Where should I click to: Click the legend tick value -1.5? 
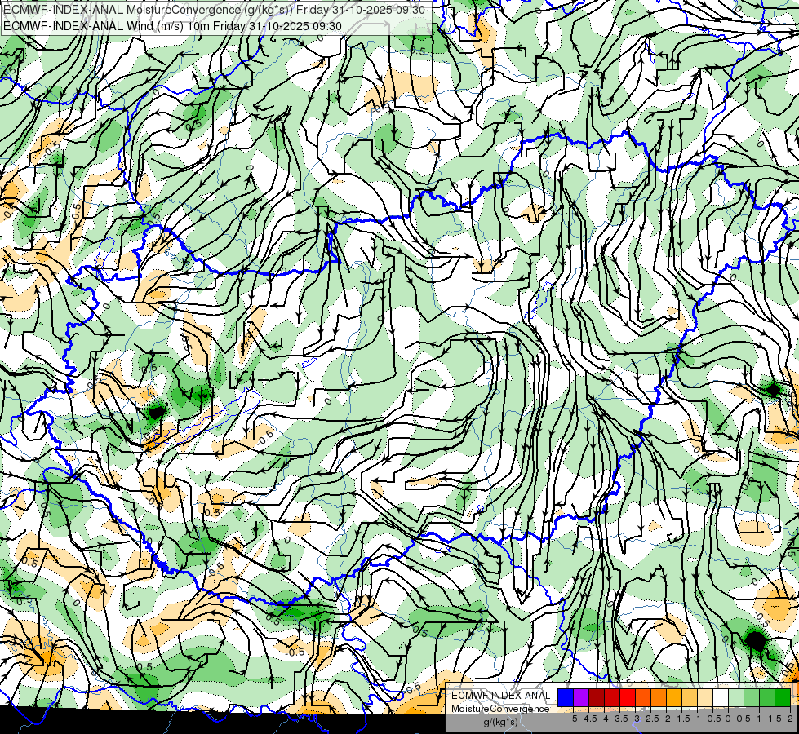pyautogui.click(x=681, y=719)
